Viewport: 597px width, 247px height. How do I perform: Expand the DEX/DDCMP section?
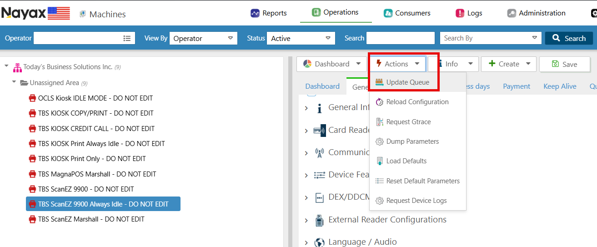pyautogui.click(x=306, y=198)
